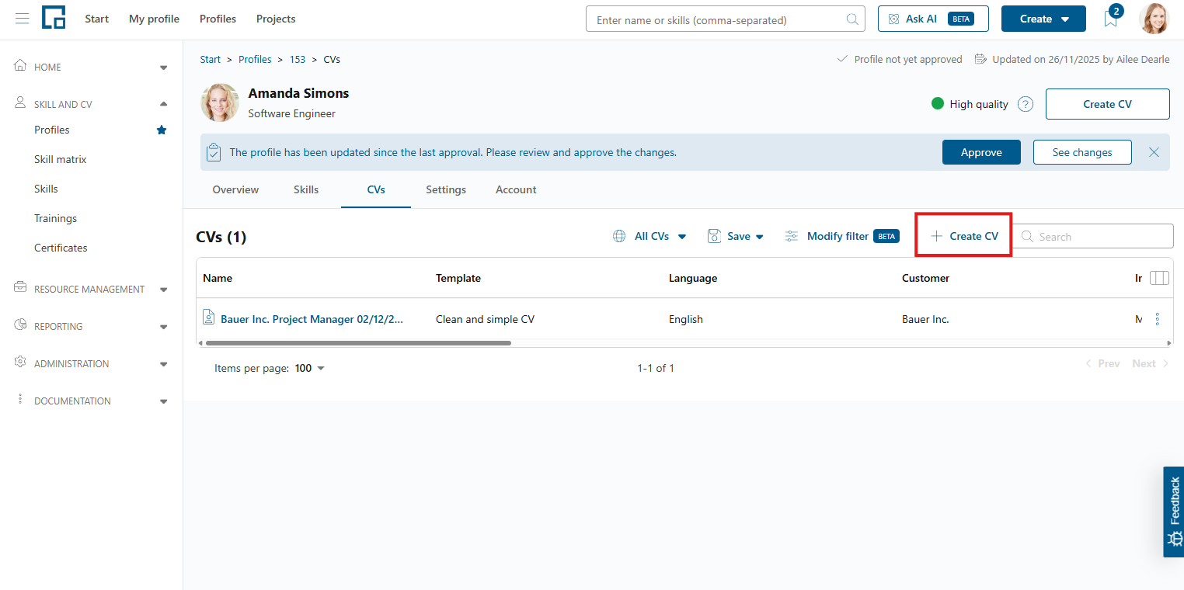Viewport: 1184px width, 590px height.
Task: Click the magnifier icon in the top search bar
Action: coord(852,19)
